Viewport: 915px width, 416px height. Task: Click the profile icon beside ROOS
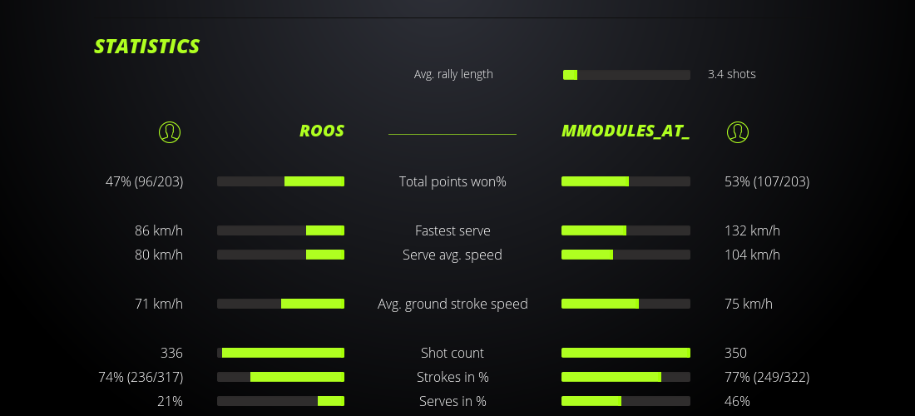point(169,131)
